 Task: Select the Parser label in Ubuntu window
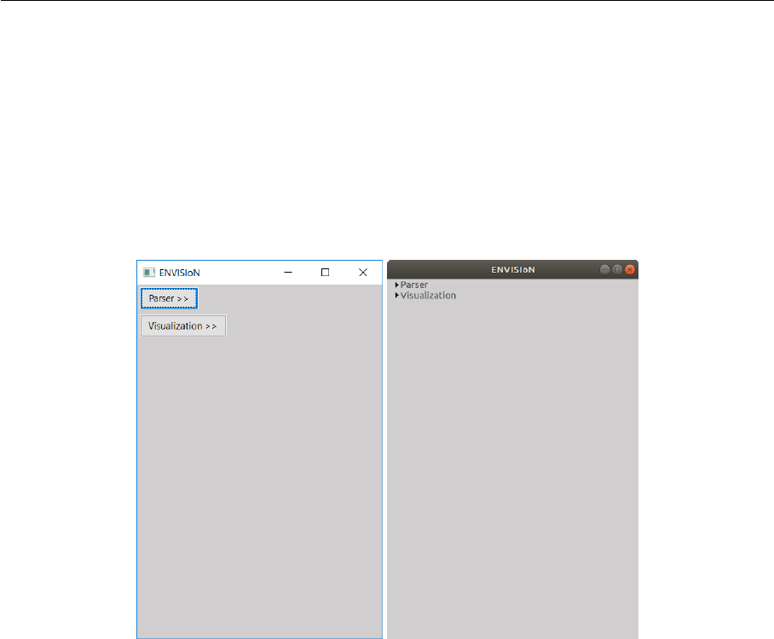414,285
